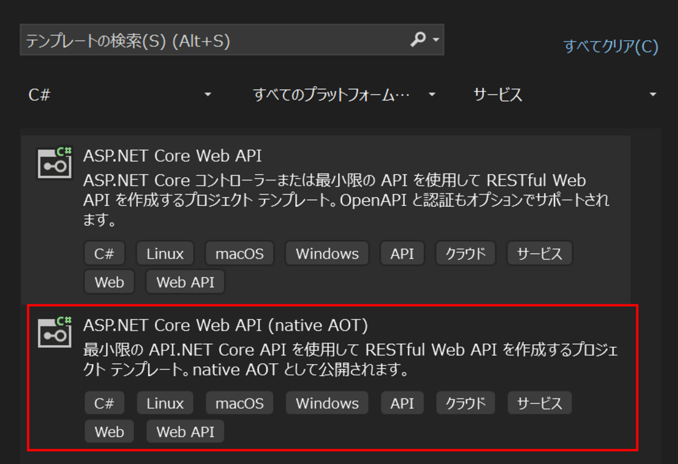Click the クラウド tag in the native AOT template
678x464 pixels.
[466, 404]
